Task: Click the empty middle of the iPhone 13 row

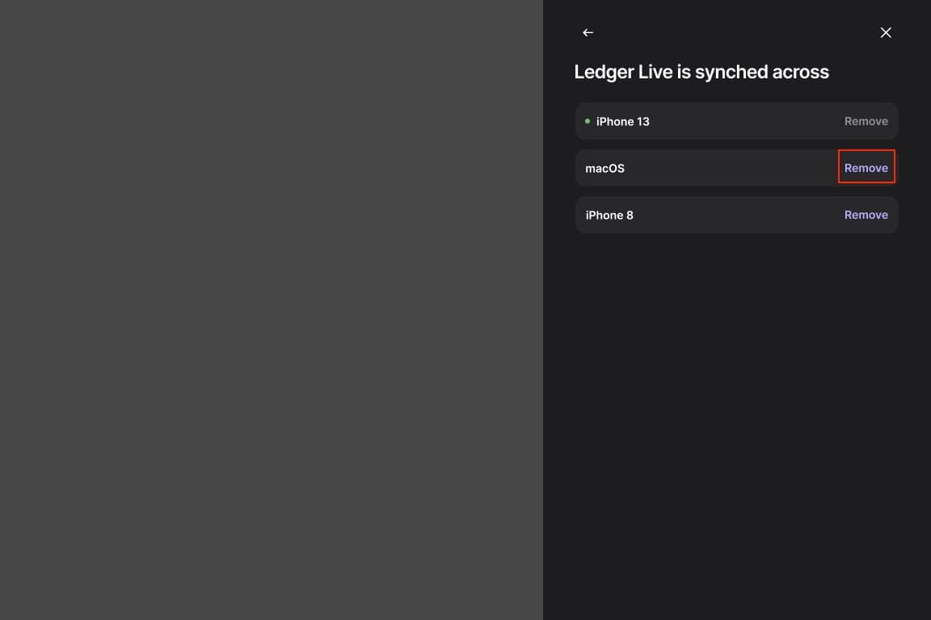Action: click(745, 121)
